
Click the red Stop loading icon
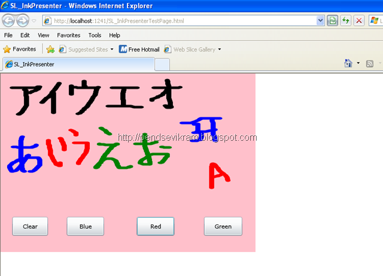coord(359,21)
